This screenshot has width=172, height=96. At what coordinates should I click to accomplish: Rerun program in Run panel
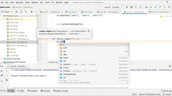point(2,71)
